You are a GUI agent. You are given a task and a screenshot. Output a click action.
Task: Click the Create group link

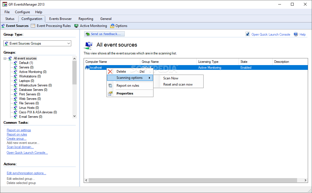17,139
